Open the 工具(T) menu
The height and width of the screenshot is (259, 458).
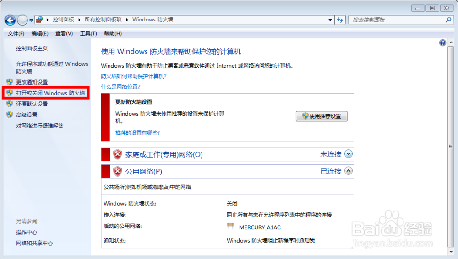coord(88,33)
